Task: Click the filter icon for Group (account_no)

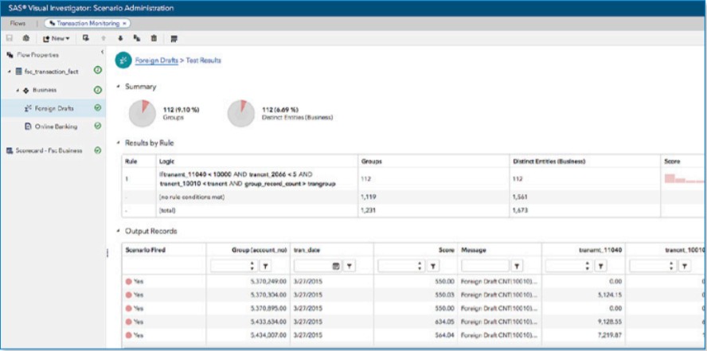Action: tap(266, 267)
